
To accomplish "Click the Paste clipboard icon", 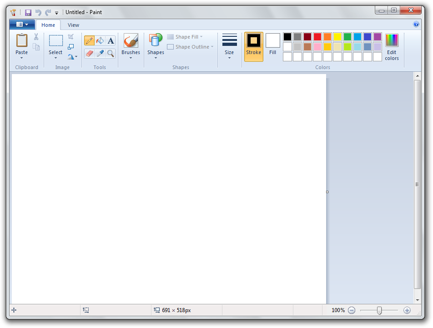I will pos(21,40).
